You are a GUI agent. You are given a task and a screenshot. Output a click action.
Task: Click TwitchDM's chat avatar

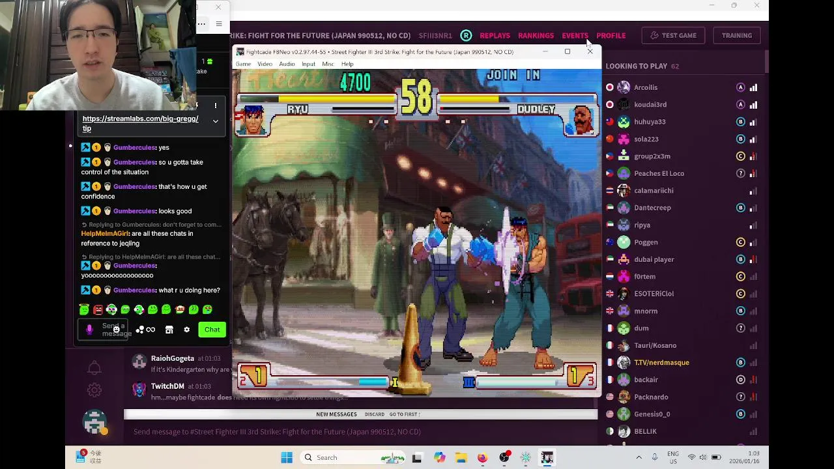[139, 390]
